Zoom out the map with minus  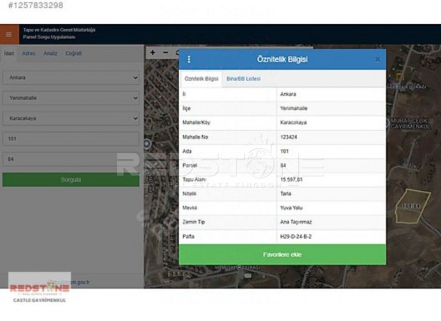[x=165, y=52]
